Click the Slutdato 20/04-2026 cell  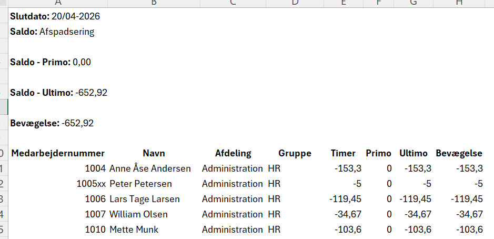(55, 16)
